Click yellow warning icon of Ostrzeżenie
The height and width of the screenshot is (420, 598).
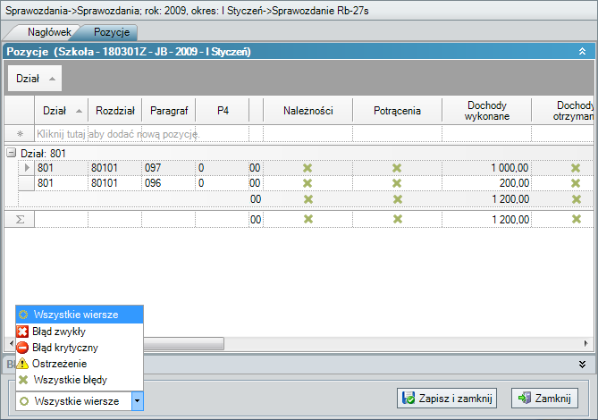tap(22, 363)
